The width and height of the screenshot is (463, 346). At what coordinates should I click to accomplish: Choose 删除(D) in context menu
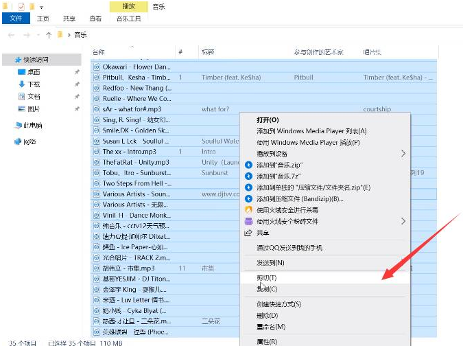click(x=325, y=316)
